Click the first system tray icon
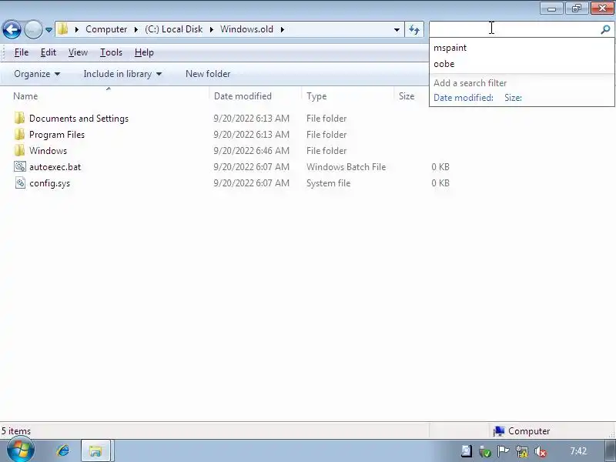The width and height of the screenshot is (616, 462). pyautogui.click(x=467, y=451)
